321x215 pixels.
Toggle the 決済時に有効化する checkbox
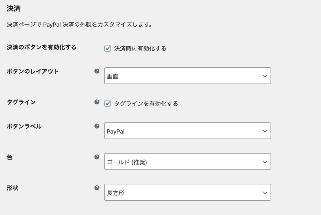point(108,49)
